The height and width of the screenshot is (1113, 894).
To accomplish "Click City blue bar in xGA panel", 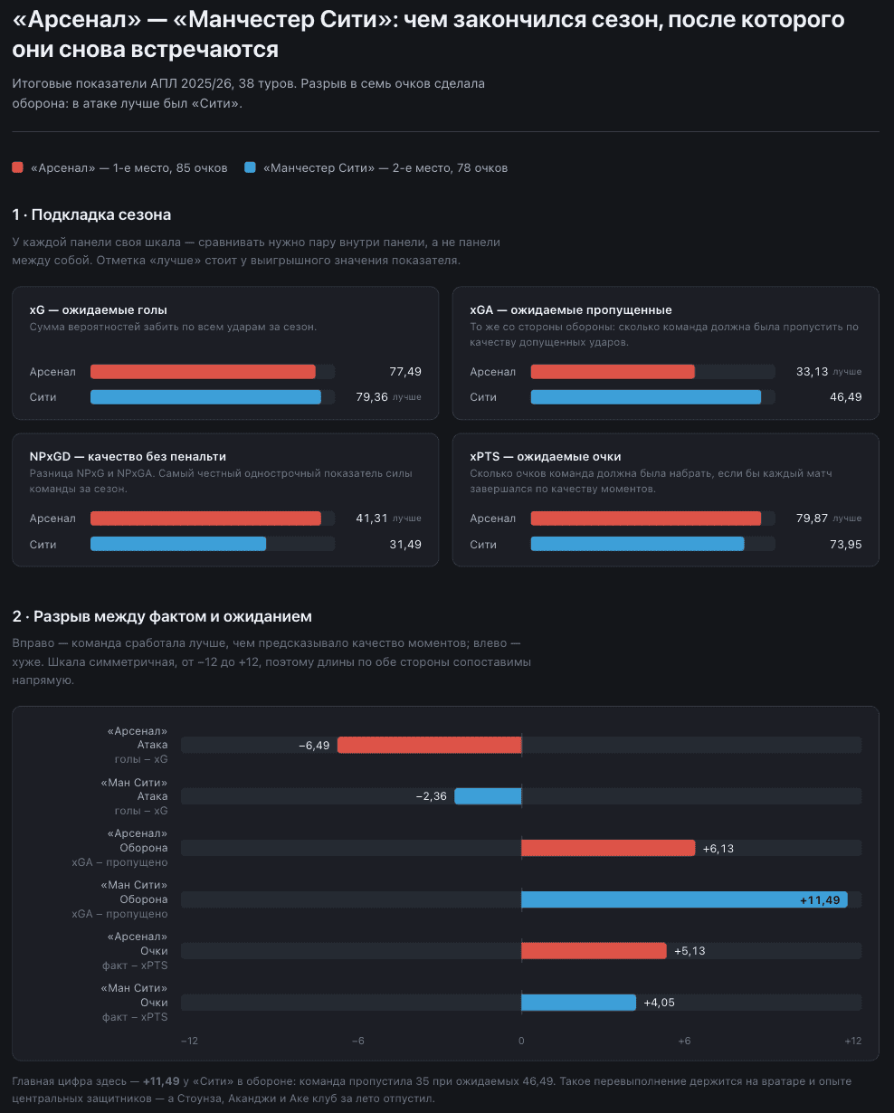I will pos(646,397).
